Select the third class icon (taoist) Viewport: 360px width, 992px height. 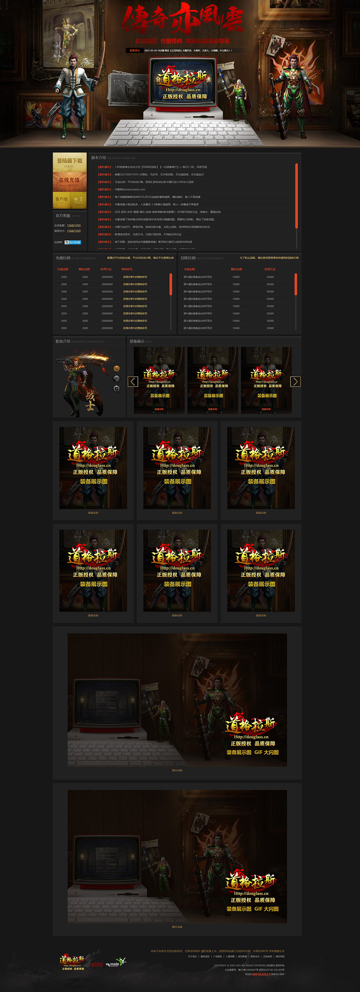point(116,388)
